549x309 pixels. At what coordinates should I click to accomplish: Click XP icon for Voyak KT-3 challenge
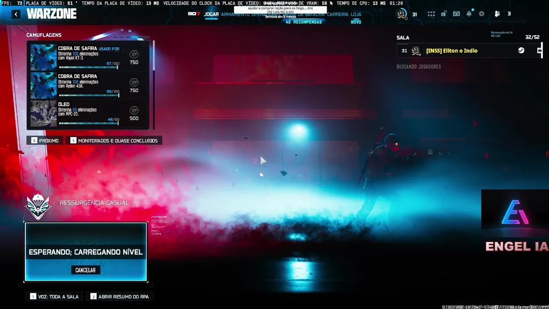(134, 54)
